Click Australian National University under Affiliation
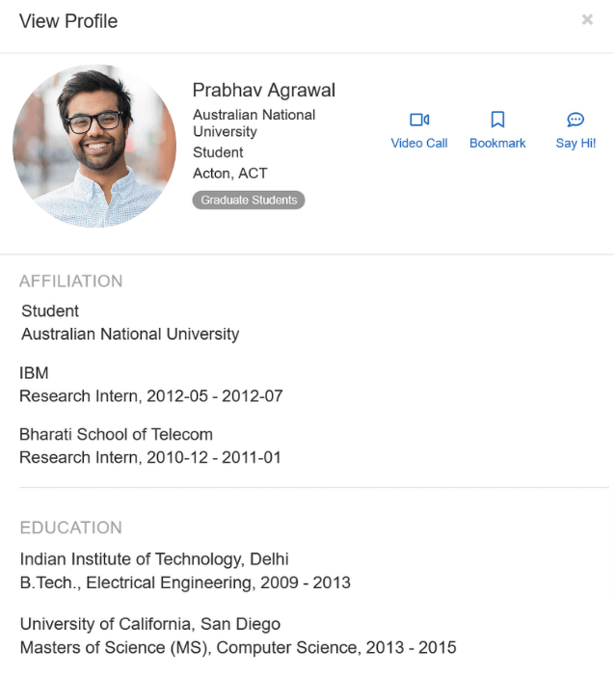The height and width of the screenshot is (675, 615). (130, 335)
